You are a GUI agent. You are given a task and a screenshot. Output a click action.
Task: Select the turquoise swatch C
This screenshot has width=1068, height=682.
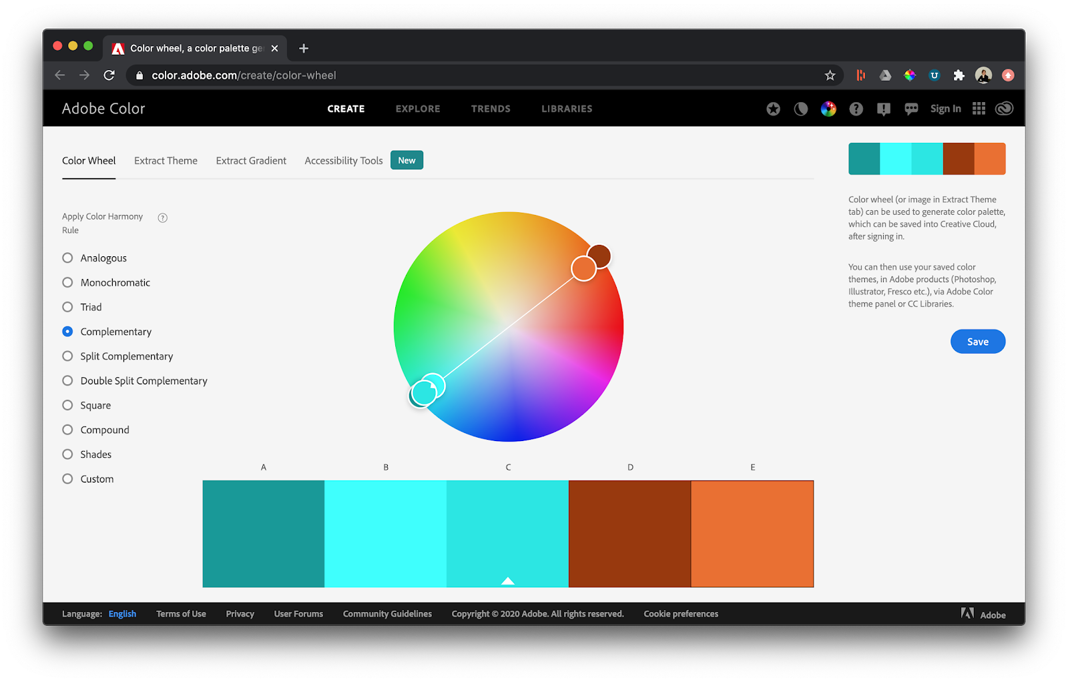point(508,534)
